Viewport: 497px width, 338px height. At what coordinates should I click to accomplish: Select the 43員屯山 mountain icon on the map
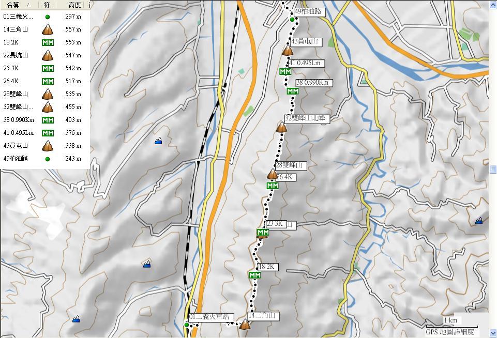pos(288,51)
